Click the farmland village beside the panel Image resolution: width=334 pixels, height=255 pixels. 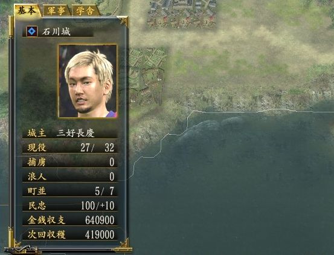(147, 74)
